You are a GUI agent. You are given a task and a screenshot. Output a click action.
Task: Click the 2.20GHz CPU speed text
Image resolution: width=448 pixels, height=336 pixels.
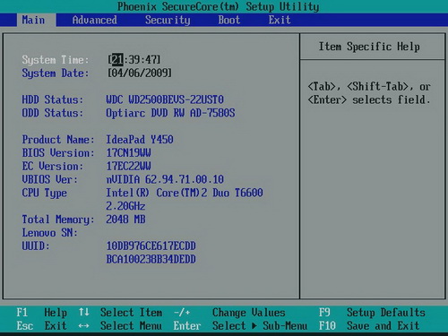(x=125, y=206)
